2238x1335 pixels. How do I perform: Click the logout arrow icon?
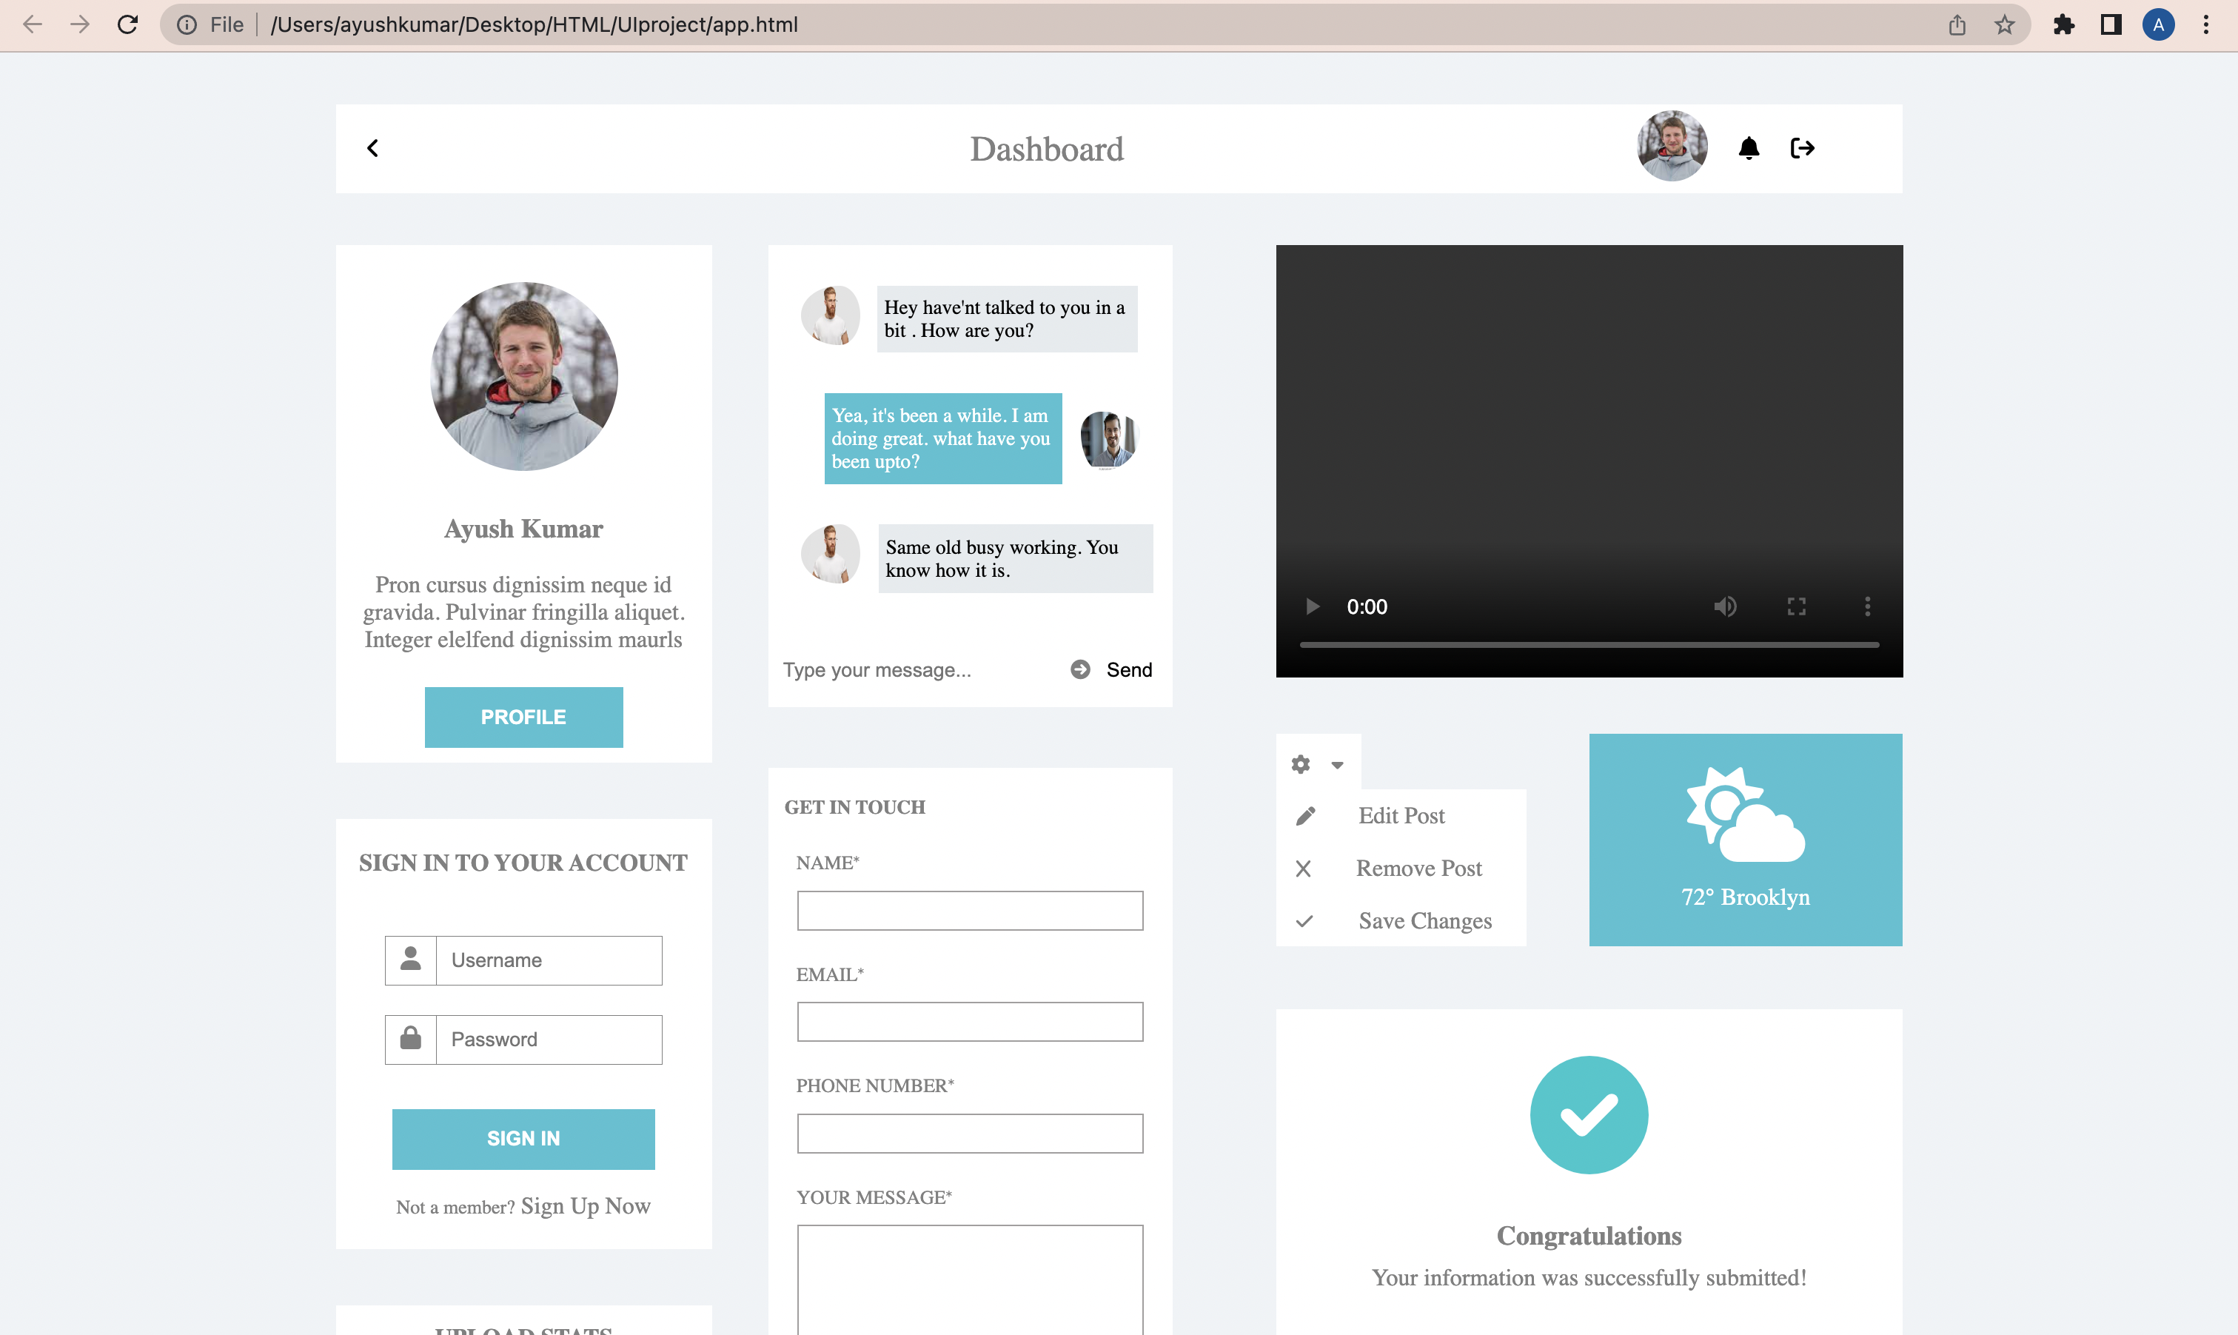1802,148
